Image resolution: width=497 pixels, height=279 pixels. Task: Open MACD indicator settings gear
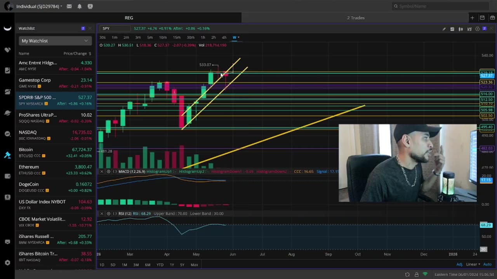(x=109, y=171)
